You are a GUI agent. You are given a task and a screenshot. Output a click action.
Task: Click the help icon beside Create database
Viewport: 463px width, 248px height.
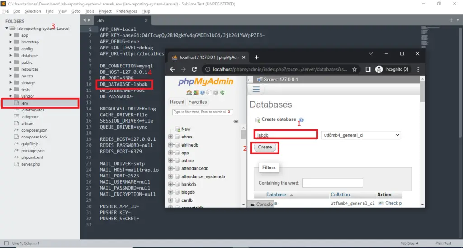tap(302, 120)
